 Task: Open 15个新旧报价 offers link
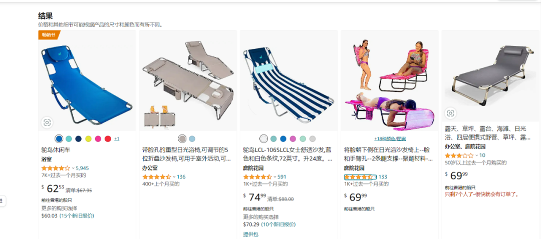point(77,216)
